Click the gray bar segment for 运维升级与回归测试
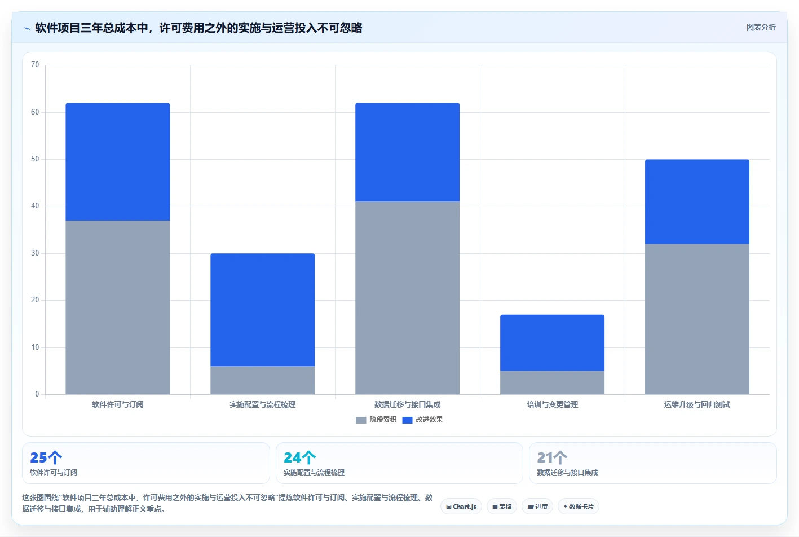799x537 pixels. click(x=698, y=319)
